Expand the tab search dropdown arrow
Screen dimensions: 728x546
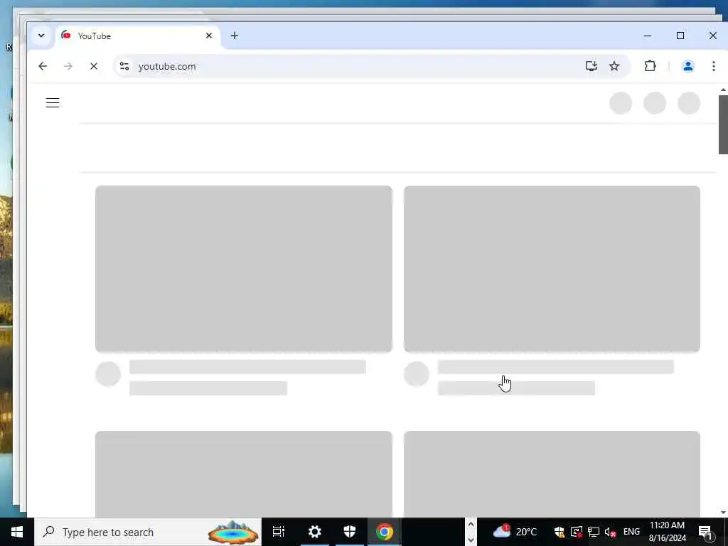pos(41,36)
